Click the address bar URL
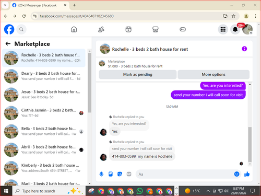Screen dimensions: 261x196 click(77, 16)
